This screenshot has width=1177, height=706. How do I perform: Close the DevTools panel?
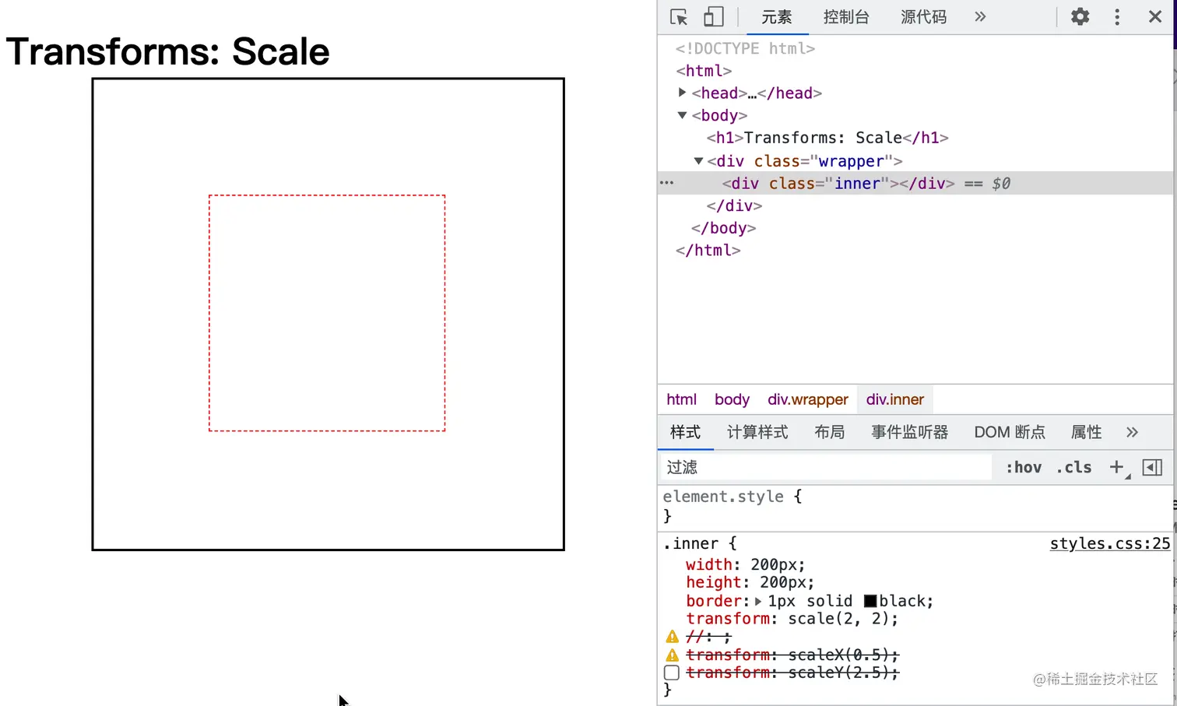(1155, 16)
